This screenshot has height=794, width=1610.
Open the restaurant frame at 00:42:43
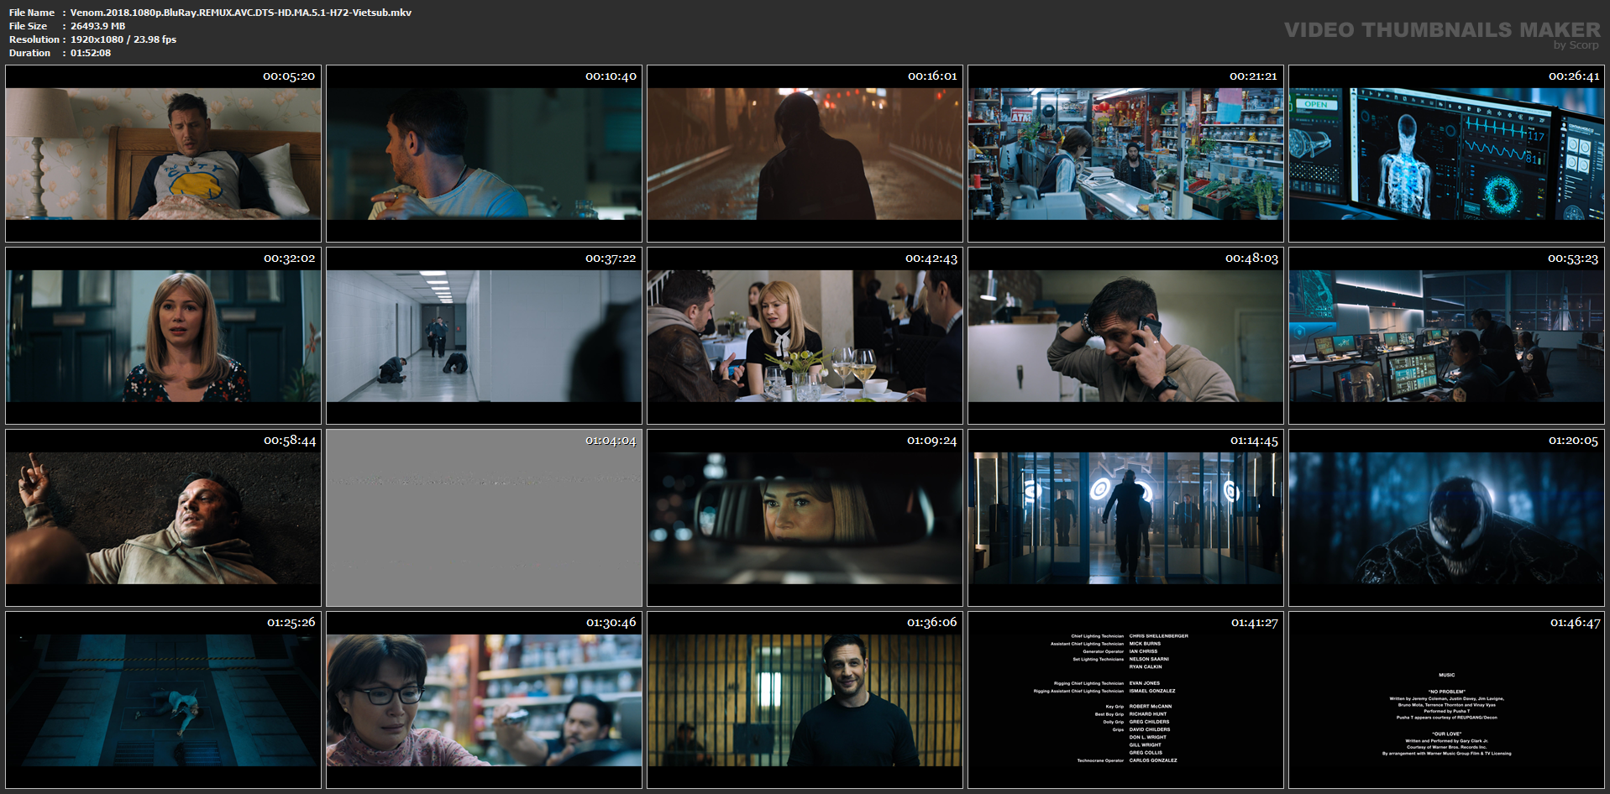[805, 336]
